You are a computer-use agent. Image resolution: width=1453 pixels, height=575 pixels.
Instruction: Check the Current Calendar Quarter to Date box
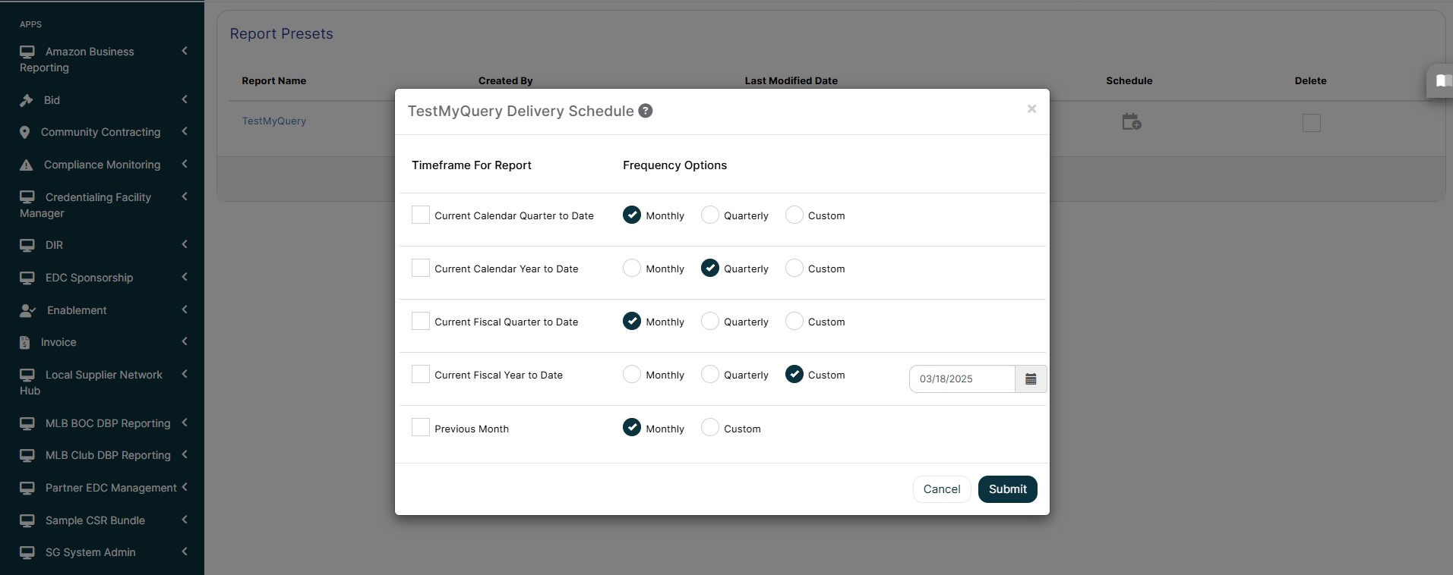coord(421,215)
